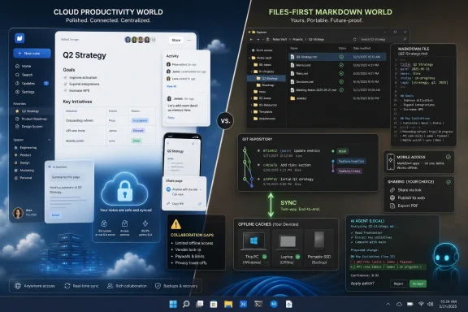Screen dimensions: 468x312
Task: Click the magnifier in Explorer search box
Action: [x=405, y=39]
